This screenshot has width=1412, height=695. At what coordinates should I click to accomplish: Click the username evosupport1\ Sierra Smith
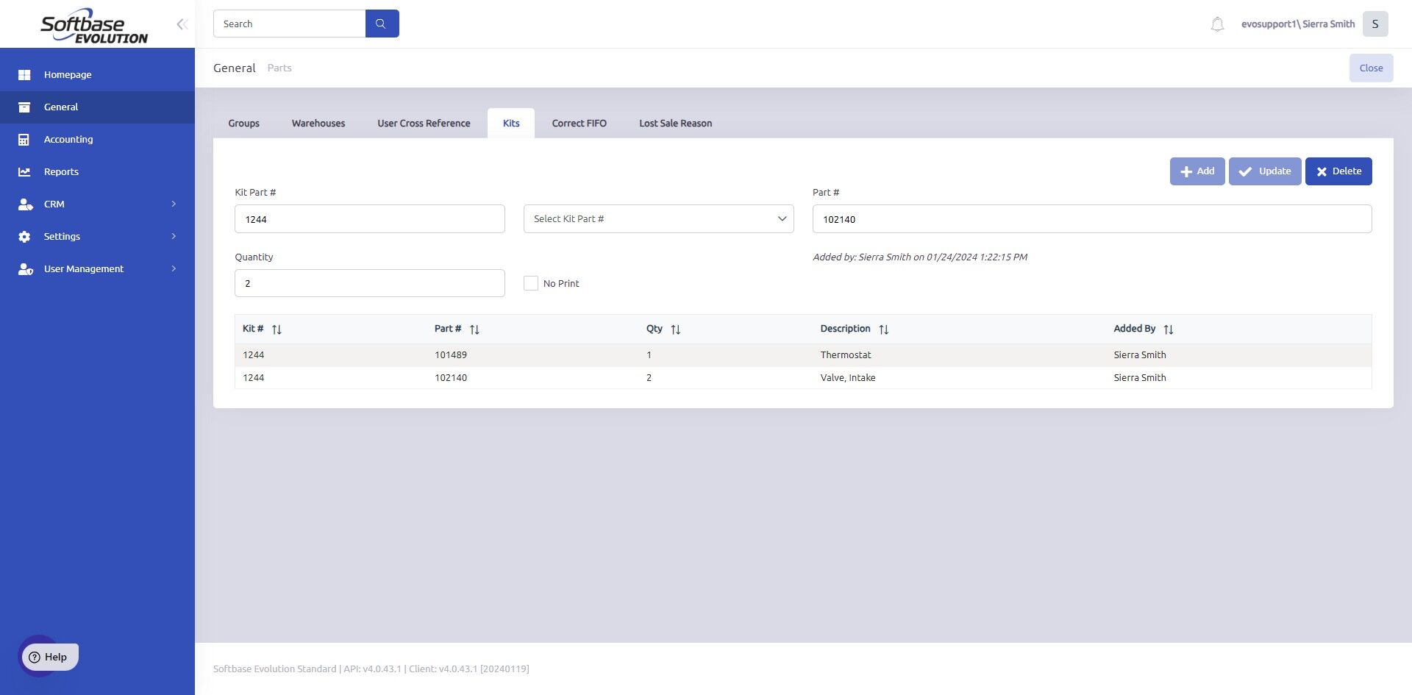[1298, 24]
